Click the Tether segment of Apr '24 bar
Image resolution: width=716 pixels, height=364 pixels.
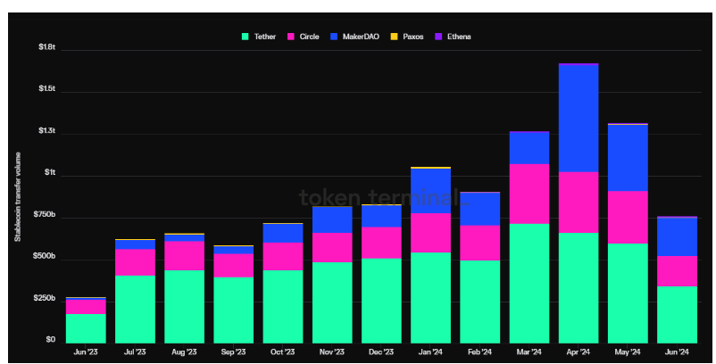(x=579, y=288)
